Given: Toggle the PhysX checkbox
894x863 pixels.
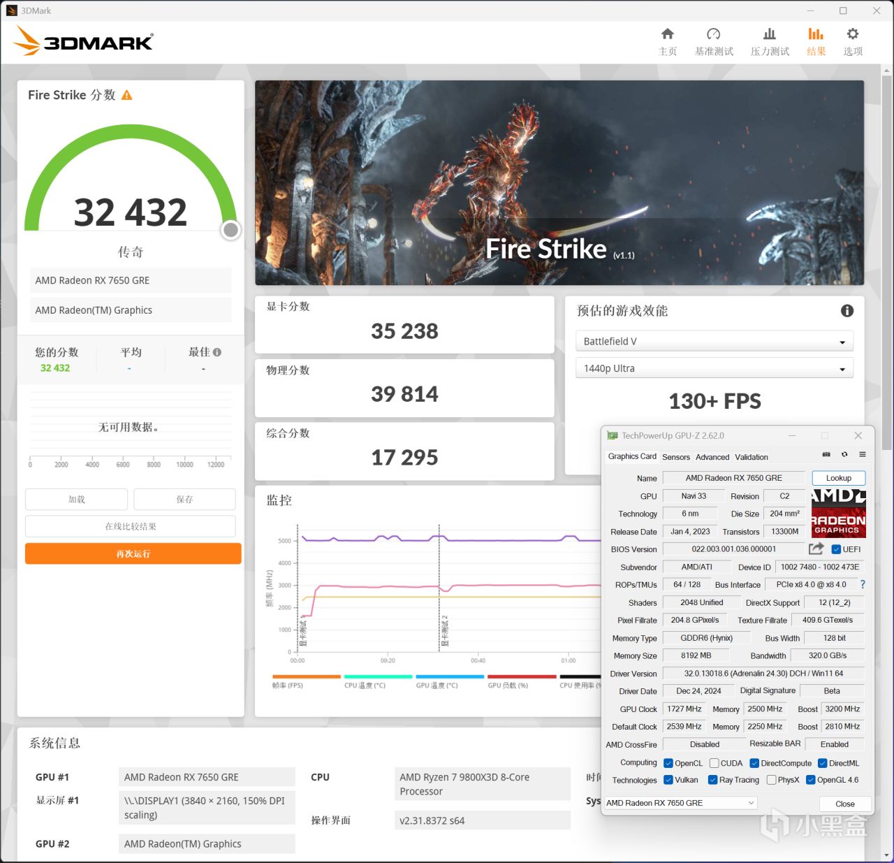Looking at the screenshot, I should click(771, 780).
